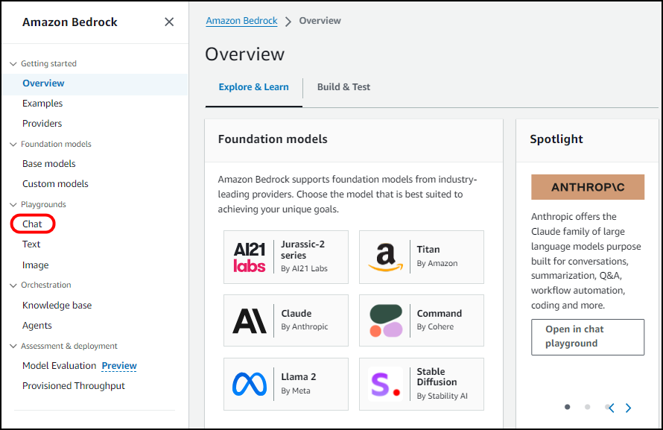Open Provisioned Throughput page
Viewport: 663px width, 430px height.
(x=74, y=386)
